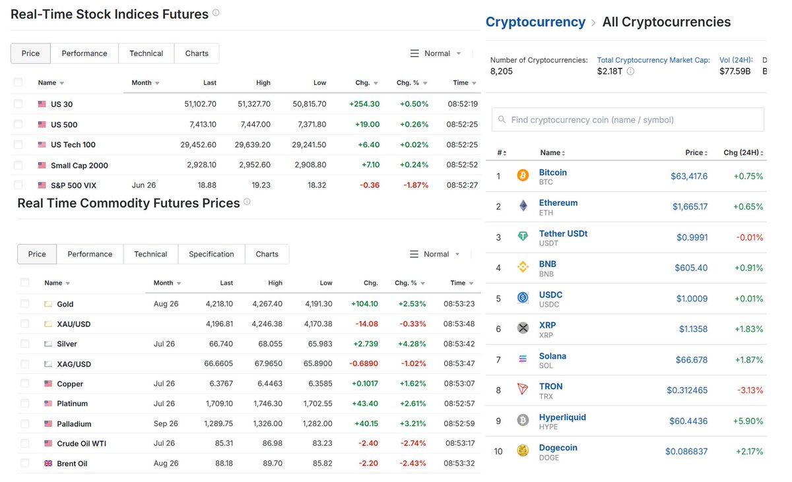Click the Tether USDt coin icon
792x482 pixels.
coord(523,237)
